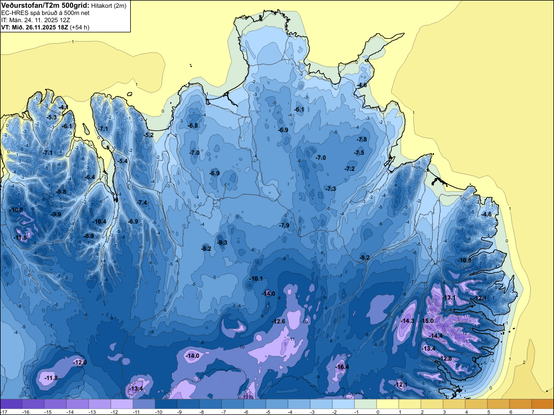Click the -14.3 temperature value

click(x=408, y=321)
